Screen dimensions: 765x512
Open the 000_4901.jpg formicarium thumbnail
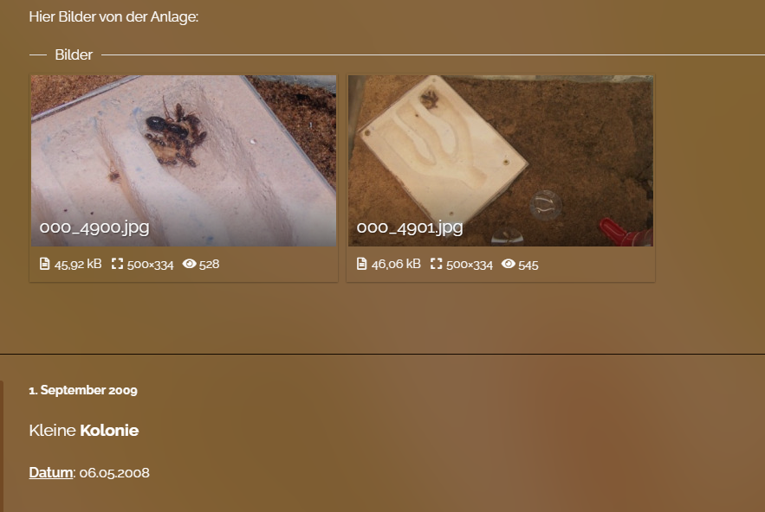501,161
